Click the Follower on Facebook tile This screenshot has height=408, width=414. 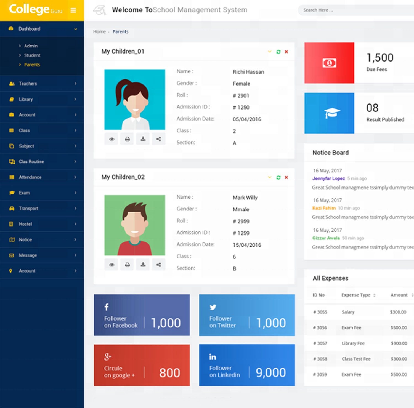click(142, 315)
